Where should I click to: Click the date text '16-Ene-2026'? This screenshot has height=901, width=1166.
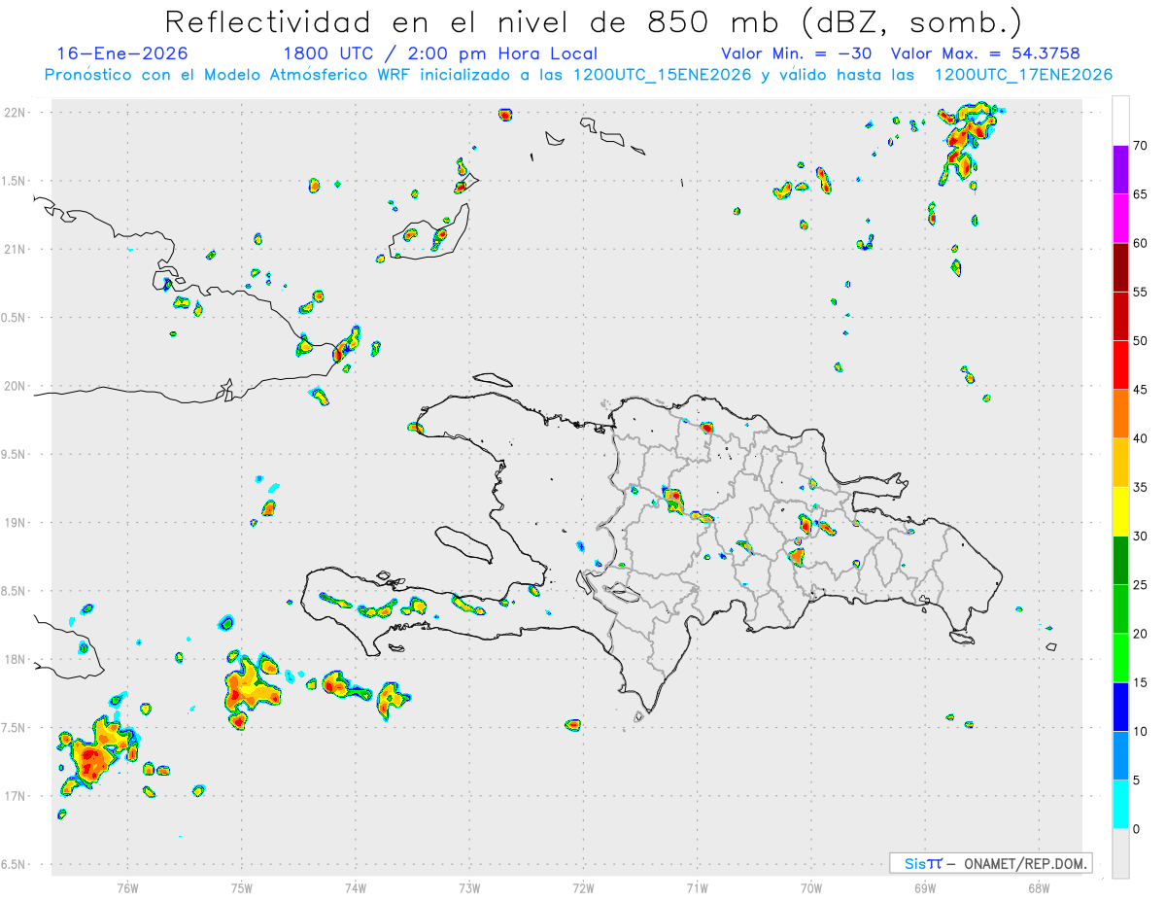coord(121,53)
